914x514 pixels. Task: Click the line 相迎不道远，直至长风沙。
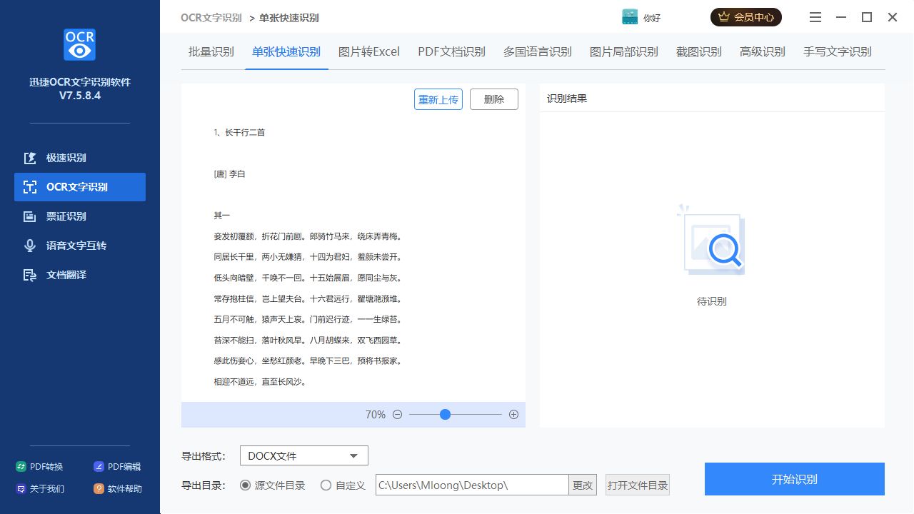[x=260, y=382]
